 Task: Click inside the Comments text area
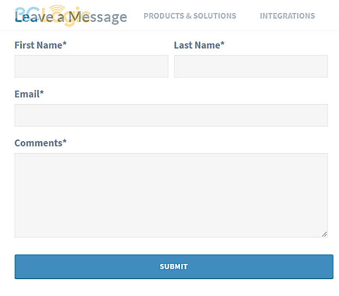point(171,195)
